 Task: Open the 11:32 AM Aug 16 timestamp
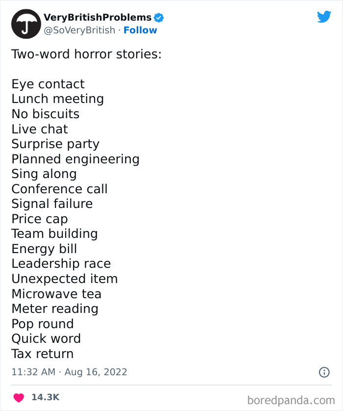point(69,372)
